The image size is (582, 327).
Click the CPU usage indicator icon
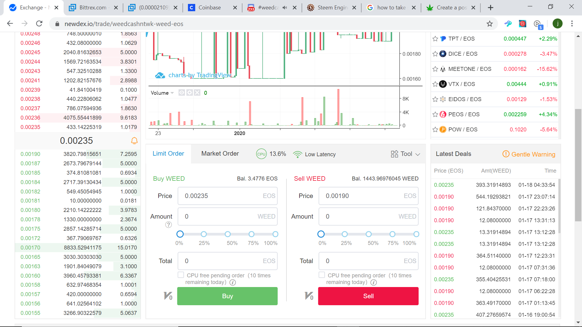click(261, 154)
